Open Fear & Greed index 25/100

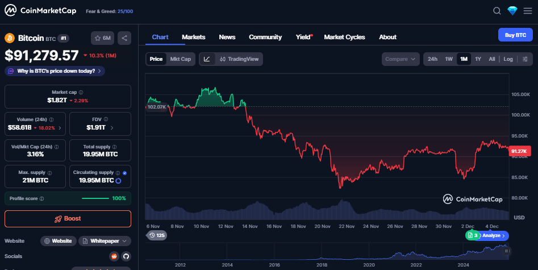point(110,11)
